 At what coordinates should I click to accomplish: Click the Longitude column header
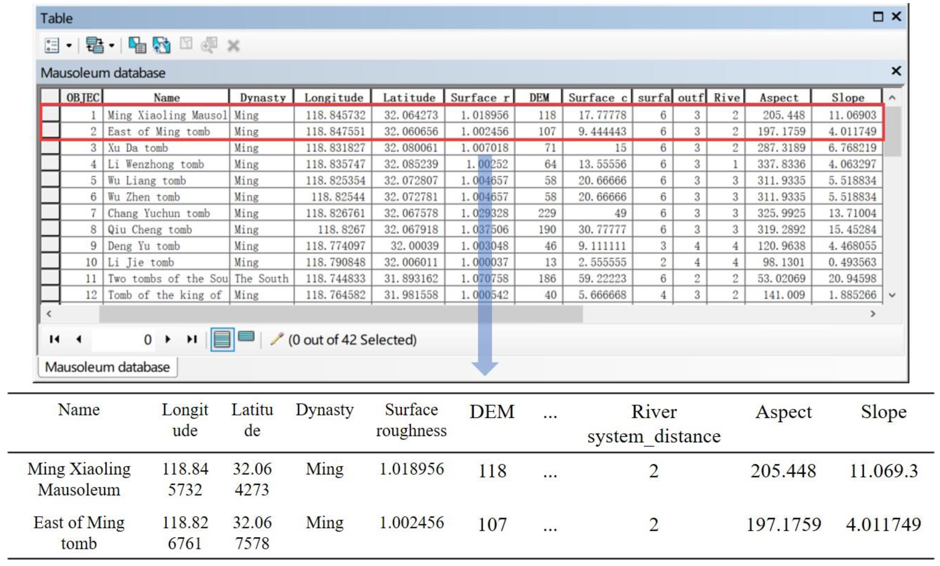tap(333, 97)
